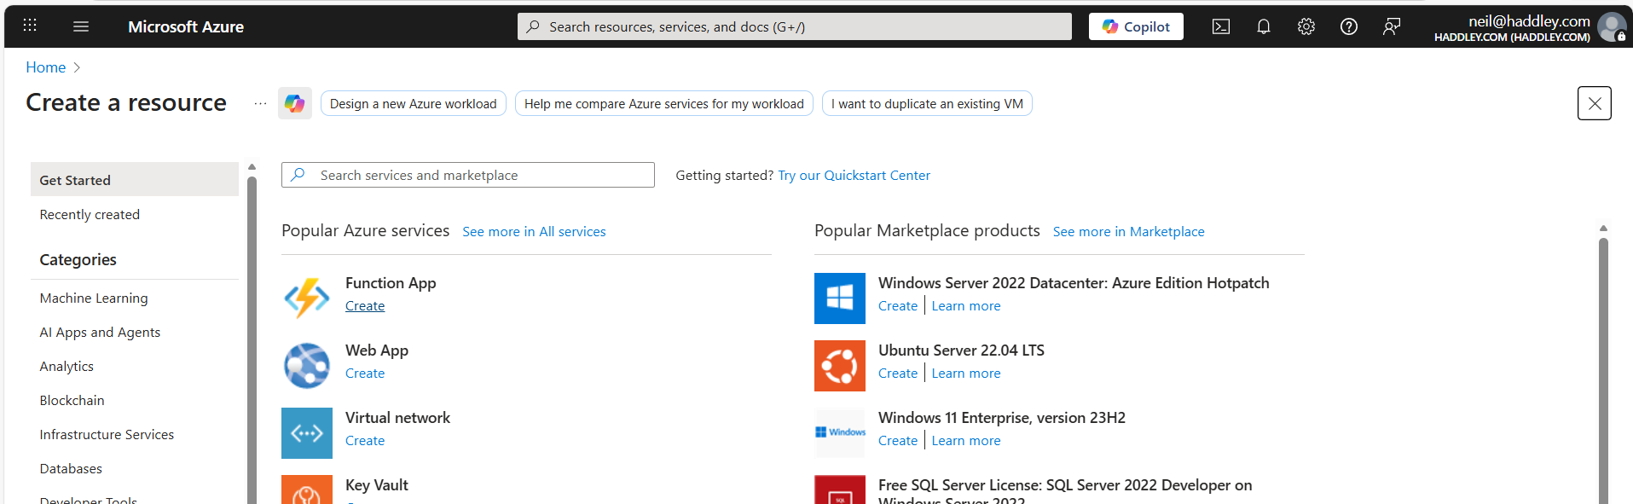
Task: Select the Machine Learning category
Action: (x=94, y=298)
